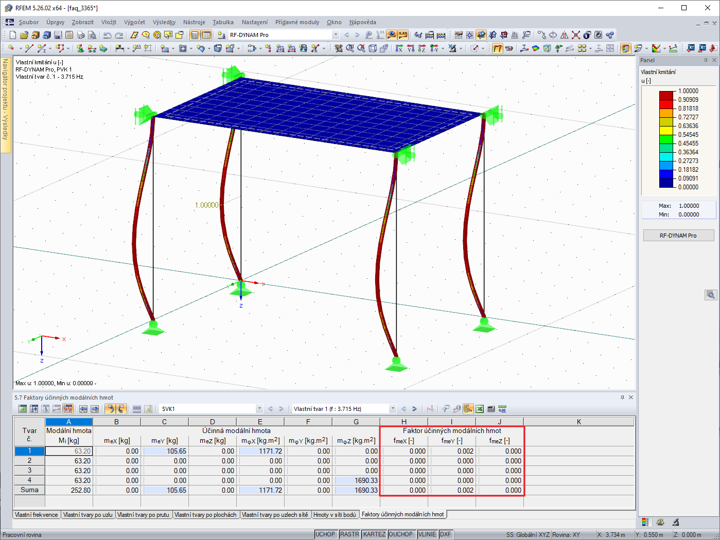Open the Vlastní tvar 1 mode shape dropdown
Screen dimensions: 720x540
coord(393,409)
